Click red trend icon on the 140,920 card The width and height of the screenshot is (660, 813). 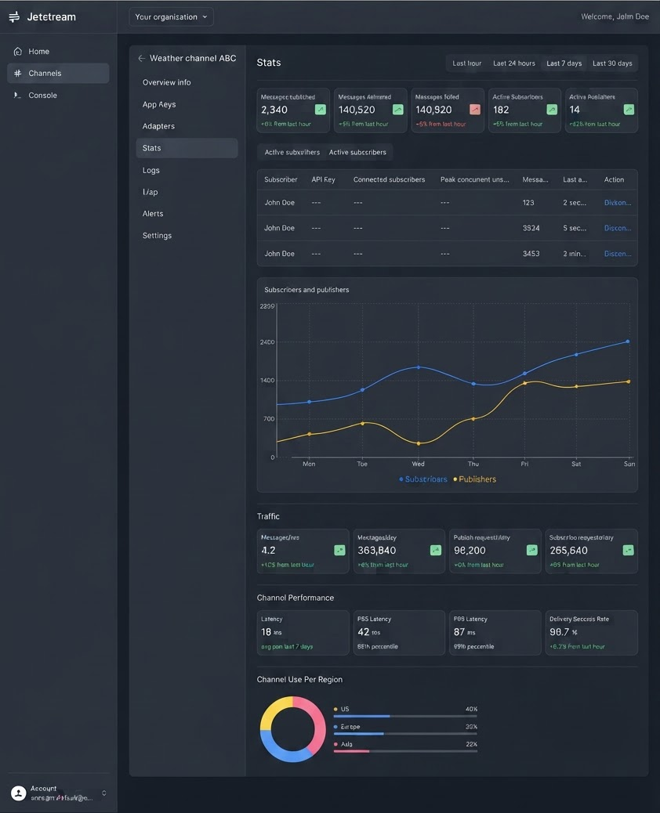pyautogui.click(x=475, y=110)
